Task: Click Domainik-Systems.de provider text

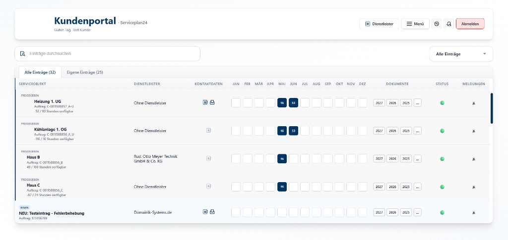Action: [153, 213]
